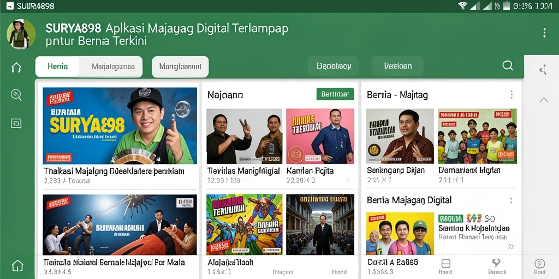Click the share icon in the right panel
The width and height of the screenshot is (559, 279).
pos(543,70)
